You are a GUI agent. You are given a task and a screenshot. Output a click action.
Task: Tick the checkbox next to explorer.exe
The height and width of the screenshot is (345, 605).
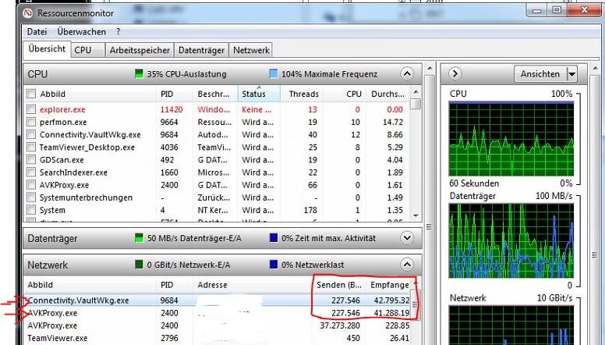[x=31, y=110]
